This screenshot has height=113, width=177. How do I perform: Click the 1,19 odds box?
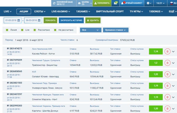pos(156,86)
